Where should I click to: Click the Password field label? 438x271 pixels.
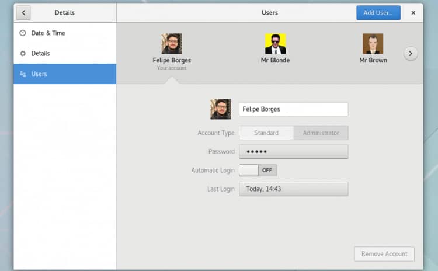click(221, 152)
